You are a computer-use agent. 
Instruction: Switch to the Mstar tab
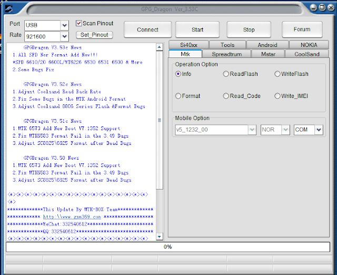pos(268,54)
